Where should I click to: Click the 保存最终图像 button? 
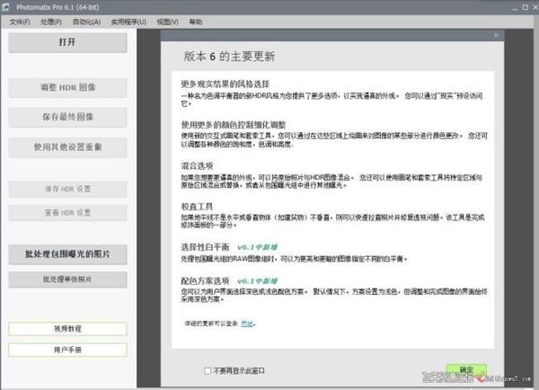[x=67, y=118]
